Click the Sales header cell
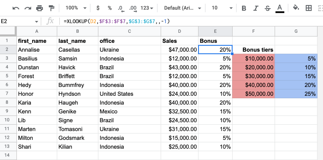 (179, 41)
